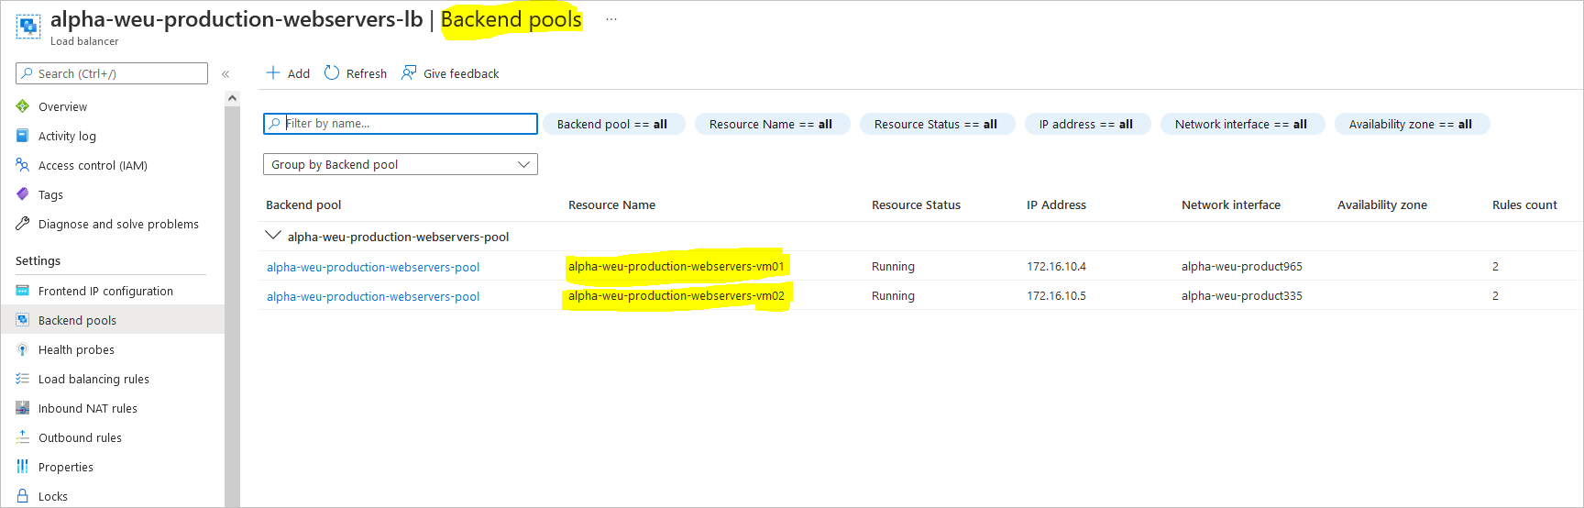Open the more options ellipsis by title
This screenshot has width=1584, height=508.
611,19
